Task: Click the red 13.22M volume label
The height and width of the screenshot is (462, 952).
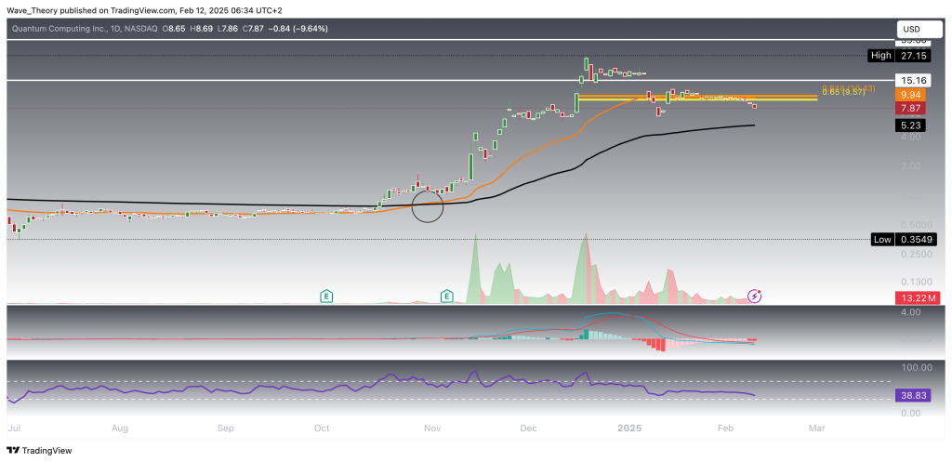Action: (x=918, y=297)
